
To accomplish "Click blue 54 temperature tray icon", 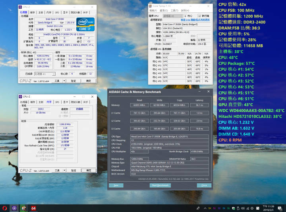I will [224, 208].
